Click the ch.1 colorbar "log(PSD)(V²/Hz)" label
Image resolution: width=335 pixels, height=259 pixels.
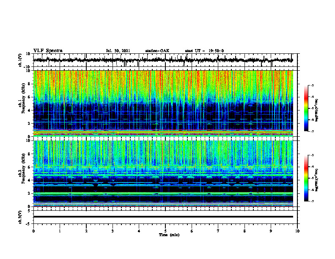(317, 110)
